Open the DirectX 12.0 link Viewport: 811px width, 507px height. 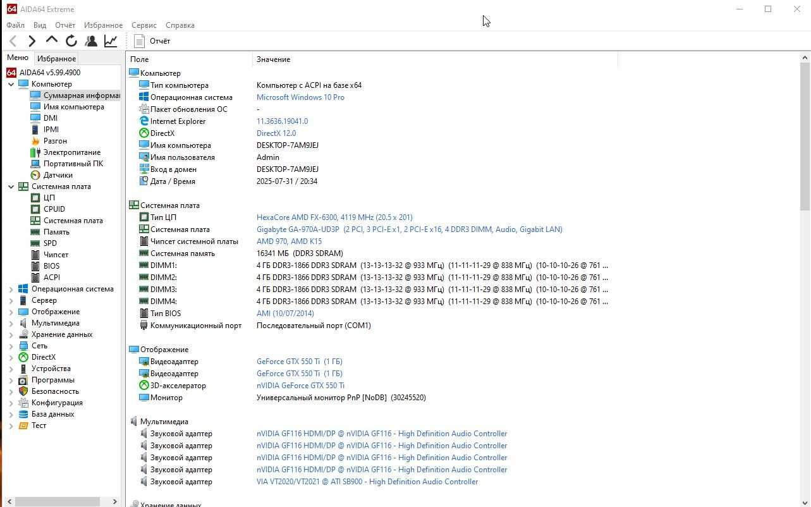(x=276, y=133)
